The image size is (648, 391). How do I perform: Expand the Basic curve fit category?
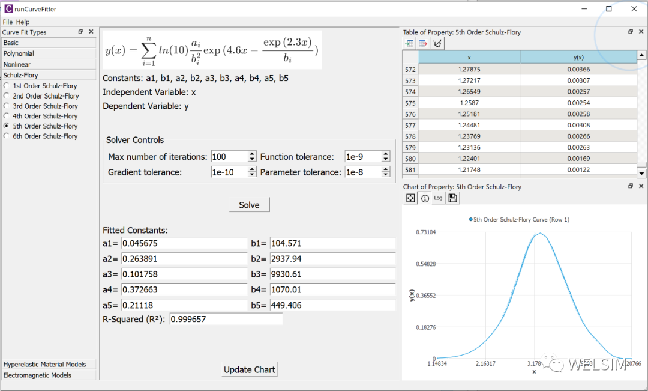click(49, 43)
